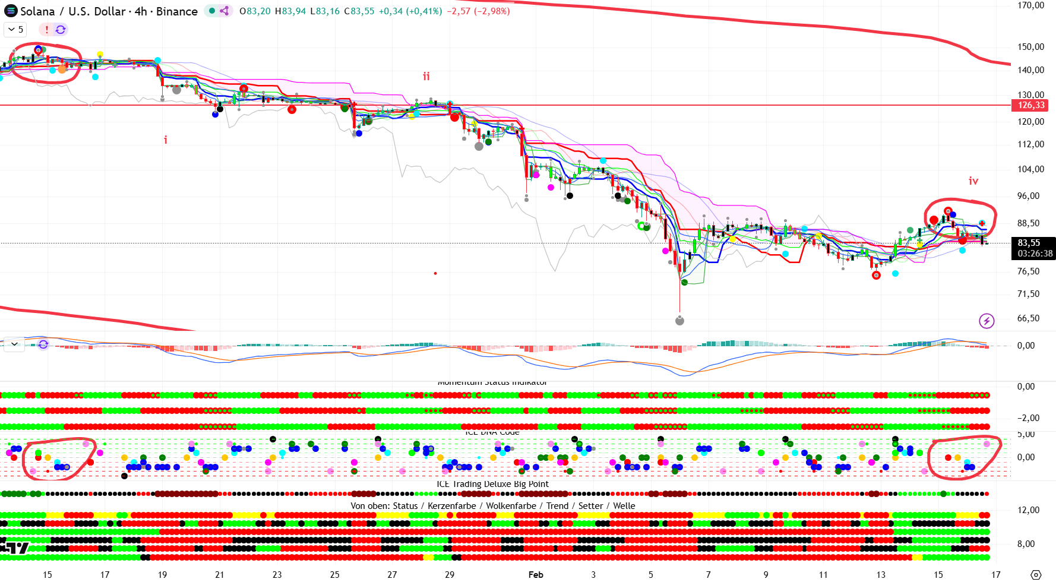The width and height of the screenshot is (1056, 582).
Task: Click the wave label 'iv' on chart
Action: pos(973,181)
